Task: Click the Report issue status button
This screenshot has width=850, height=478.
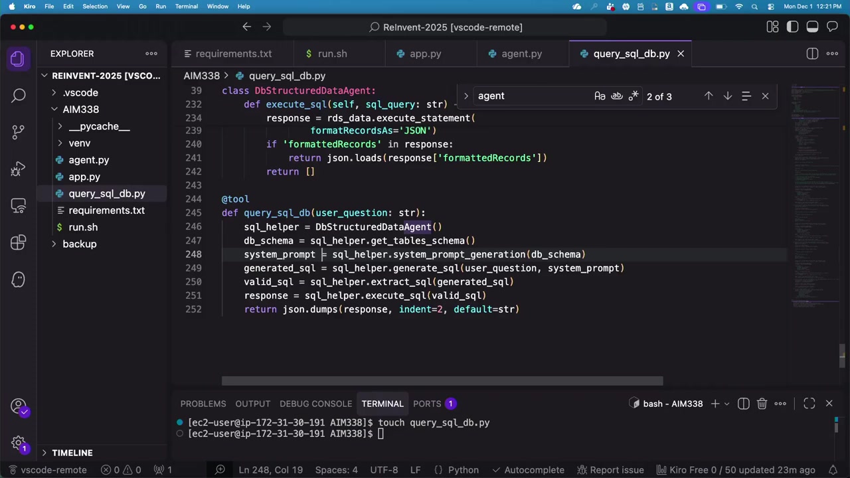Action: coord(610,470)
